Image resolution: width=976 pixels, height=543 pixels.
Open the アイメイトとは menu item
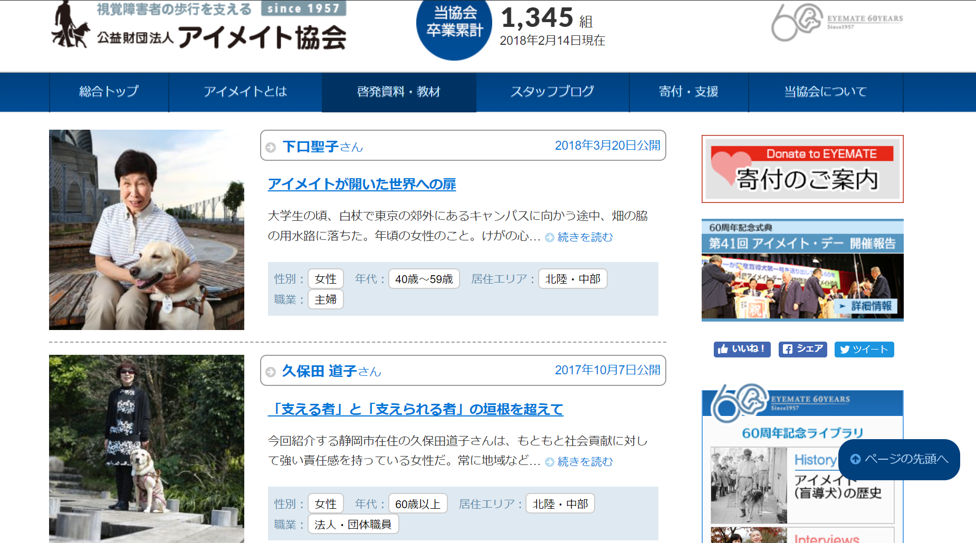245,92
